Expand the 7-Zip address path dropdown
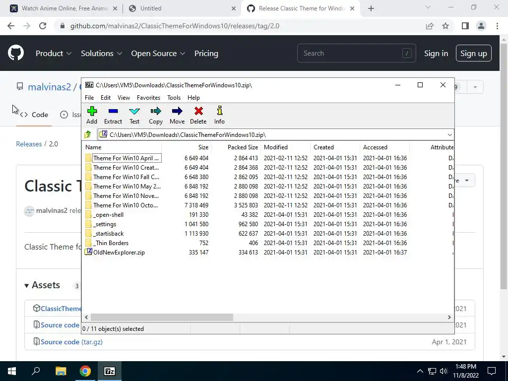The width and height of the screenshot is (508, 381). click(449, 135)
